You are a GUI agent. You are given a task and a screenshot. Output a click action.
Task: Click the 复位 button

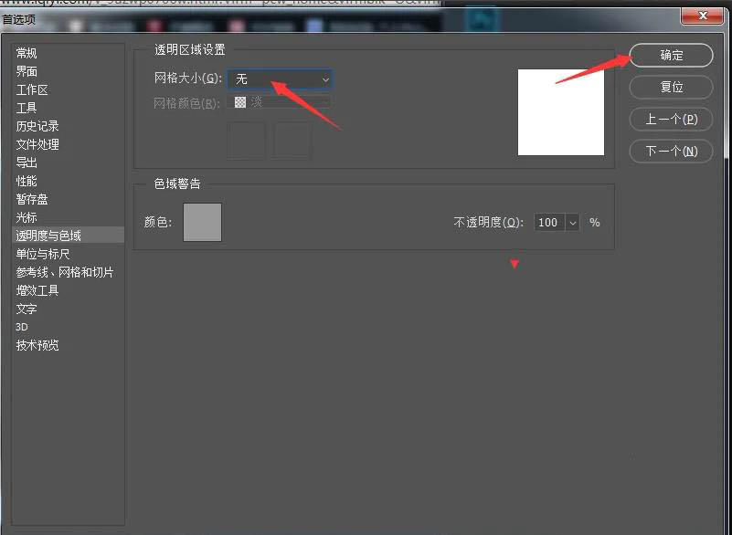[671, 87]
